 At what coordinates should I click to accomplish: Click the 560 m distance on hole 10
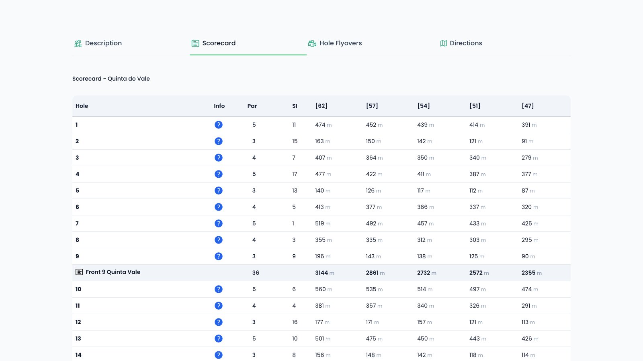[324, 289]
